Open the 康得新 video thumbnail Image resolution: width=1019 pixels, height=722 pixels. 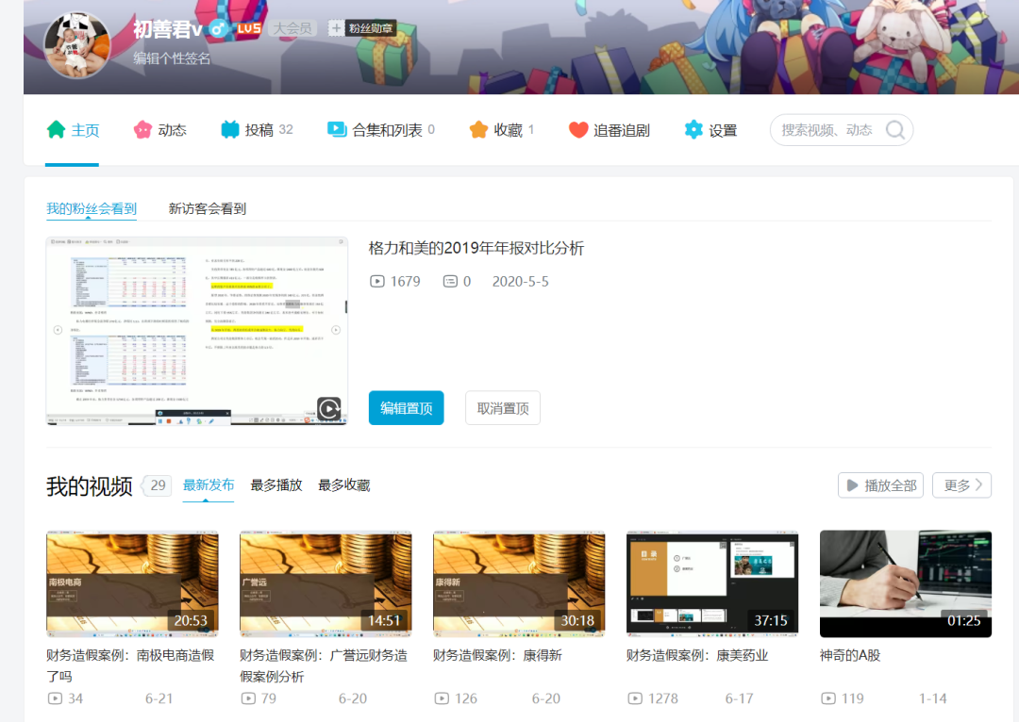point(519,583)
